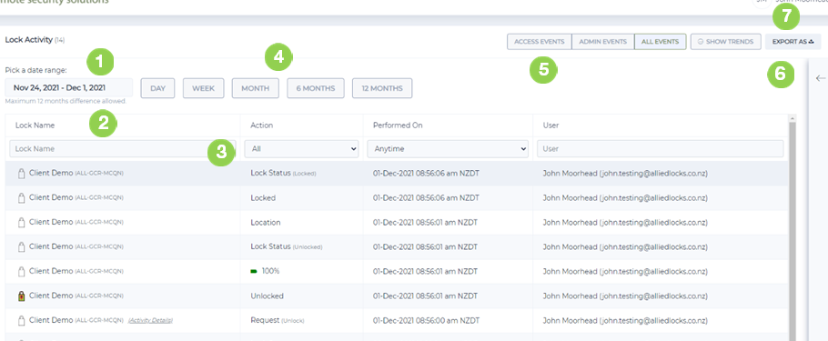Open the Performed On dropdown showing Anytime

(x=448, y=149)
